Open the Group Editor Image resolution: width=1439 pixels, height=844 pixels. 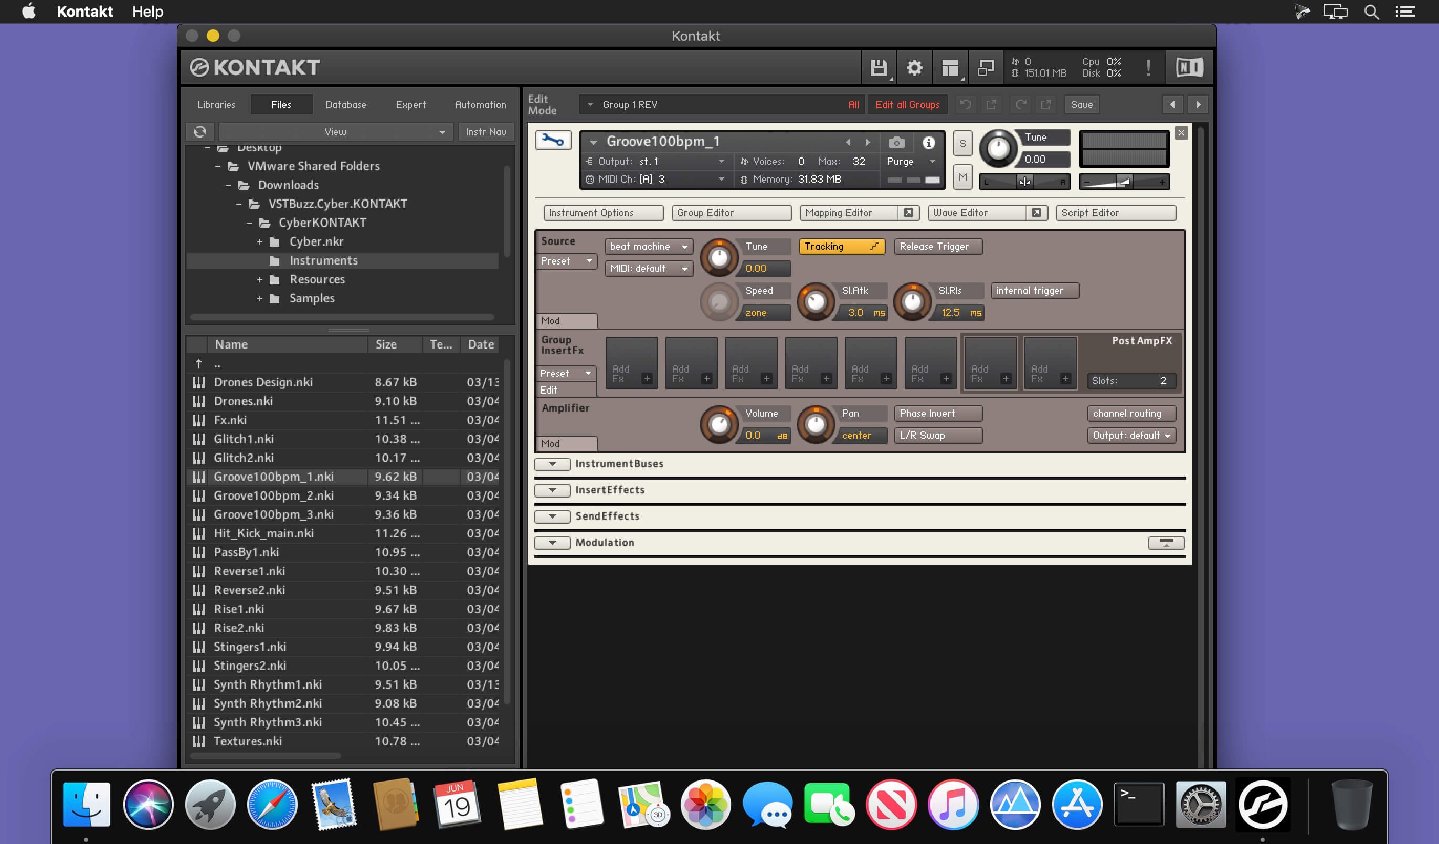(732, 213)
